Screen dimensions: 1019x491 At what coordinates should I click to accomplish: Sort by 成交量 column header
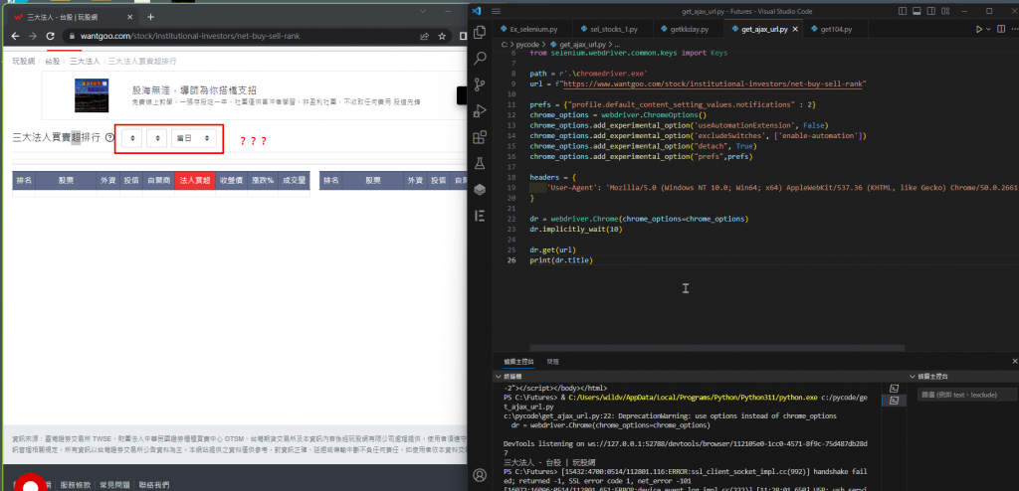[x=294, y=181]
